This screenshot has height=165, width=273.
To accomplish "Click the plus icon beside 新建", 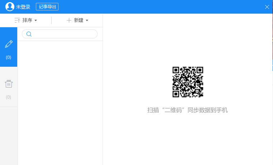I will click(x=69, y=20).
